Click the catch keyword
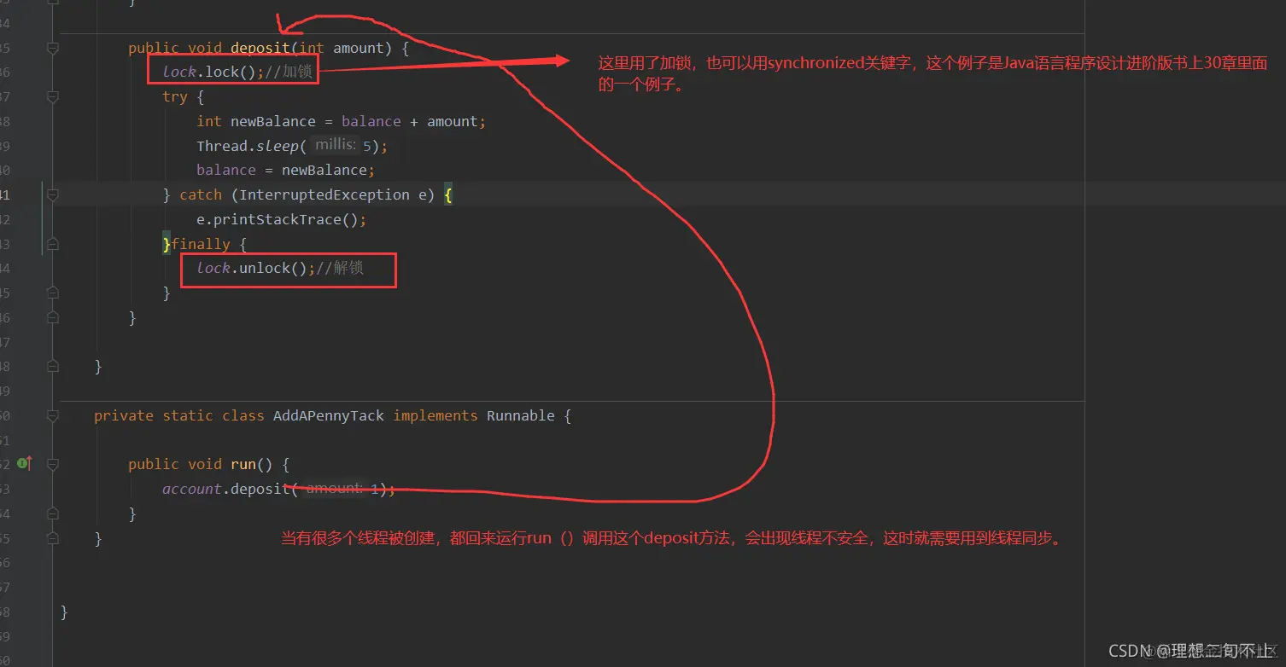 pyautogui.click(x=201, y=194)
